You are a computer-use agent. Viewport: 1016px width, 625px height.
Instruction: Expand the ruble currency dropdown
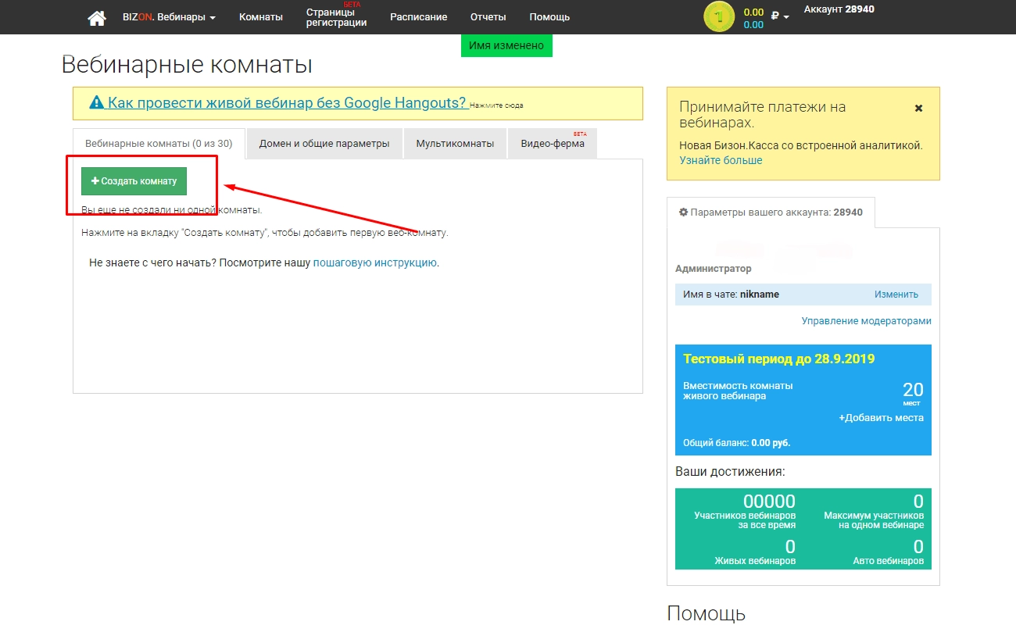point(779,16)
